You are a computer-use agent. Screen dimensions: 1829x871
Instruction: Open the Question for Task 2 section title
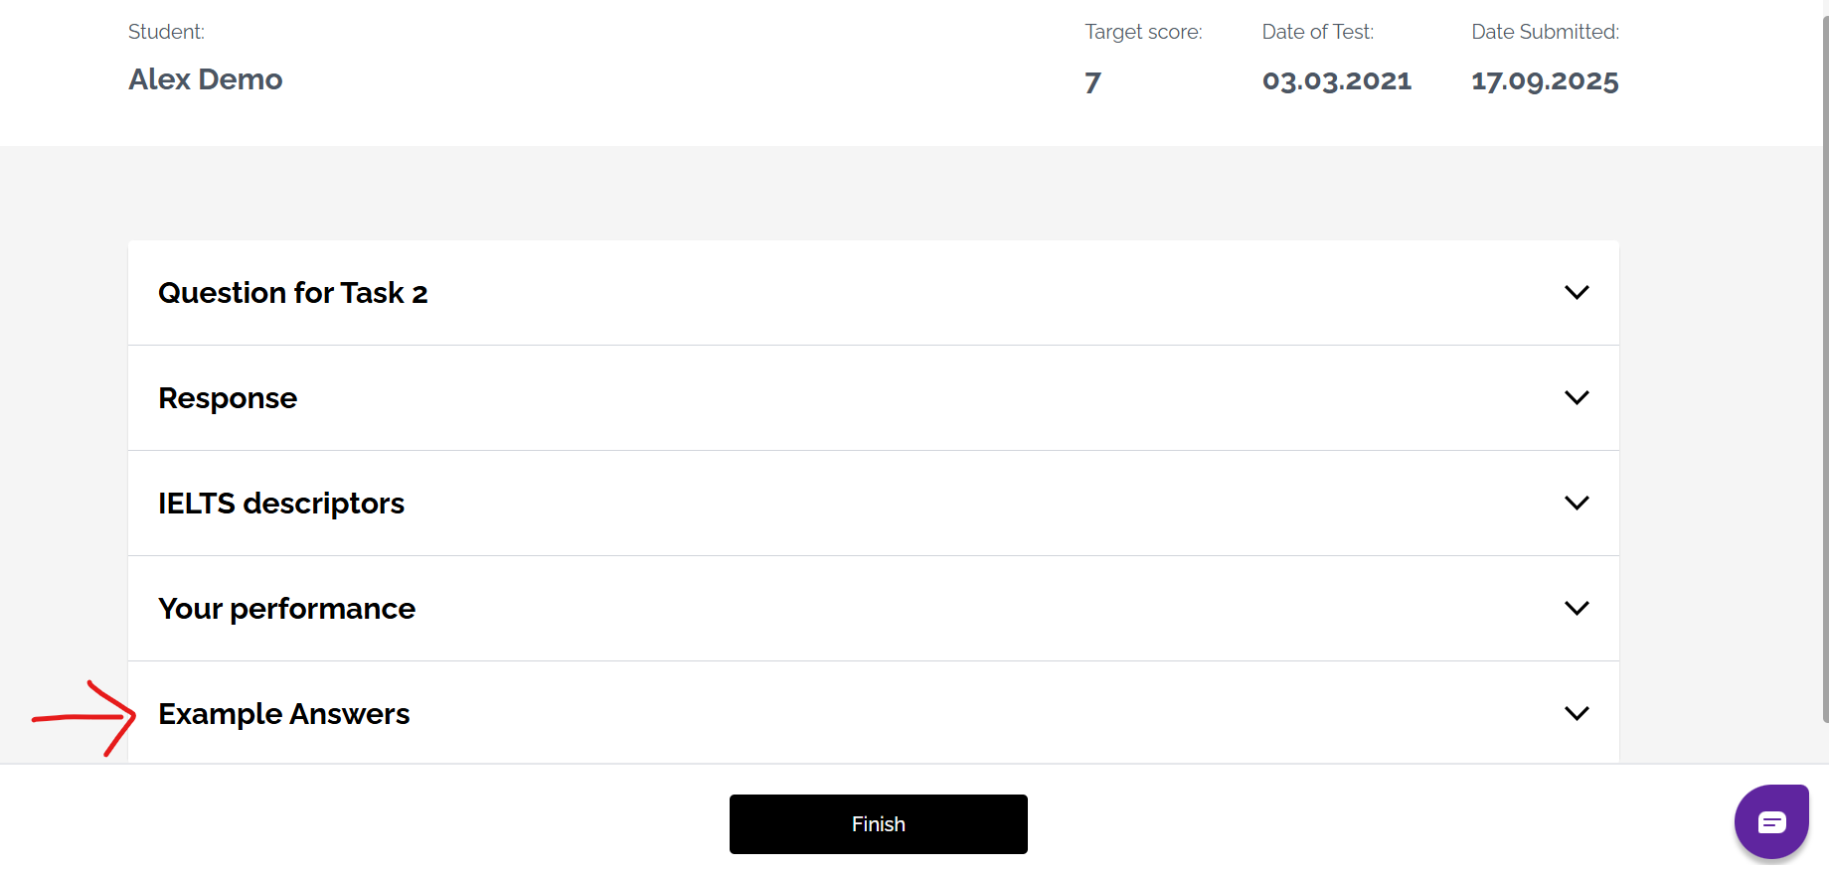[x=293, y=293]
